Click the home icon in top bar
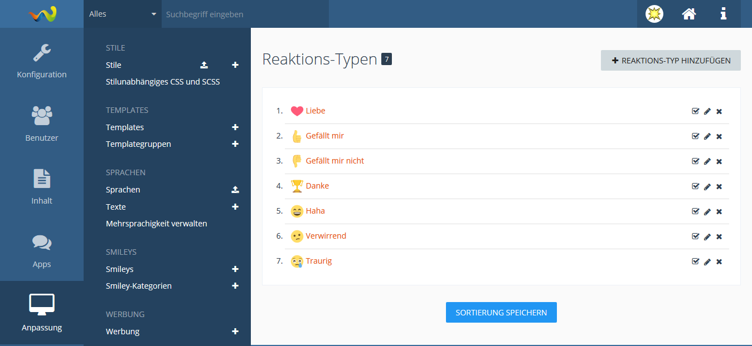 click(689, 14)
